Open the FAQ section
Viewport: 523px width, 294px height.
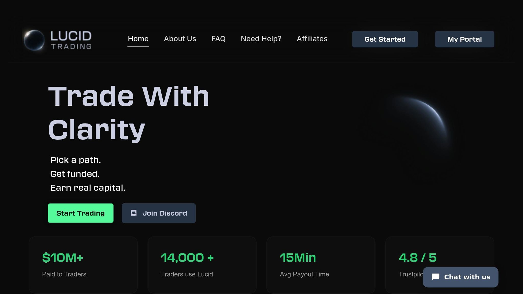pos(218,39)
